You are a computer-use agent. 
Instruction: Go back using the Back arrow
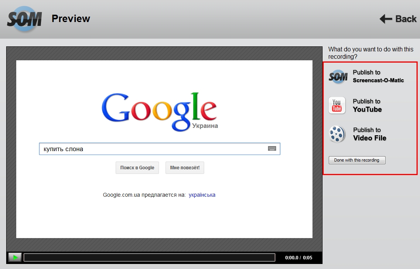tap(398, 19)
